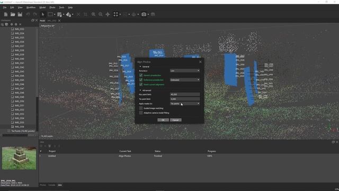
Task: Click the Workspace horizontal scrollbar
Action: click(x=15, y=135)
